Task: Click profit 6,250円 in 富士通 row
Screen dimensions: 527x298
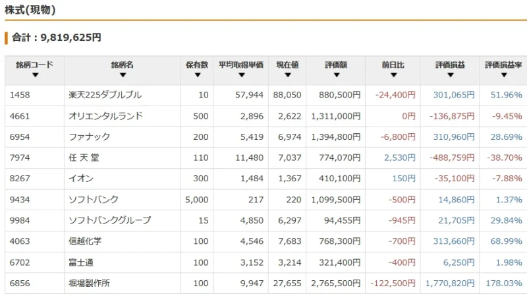Action: coord(458,262)
